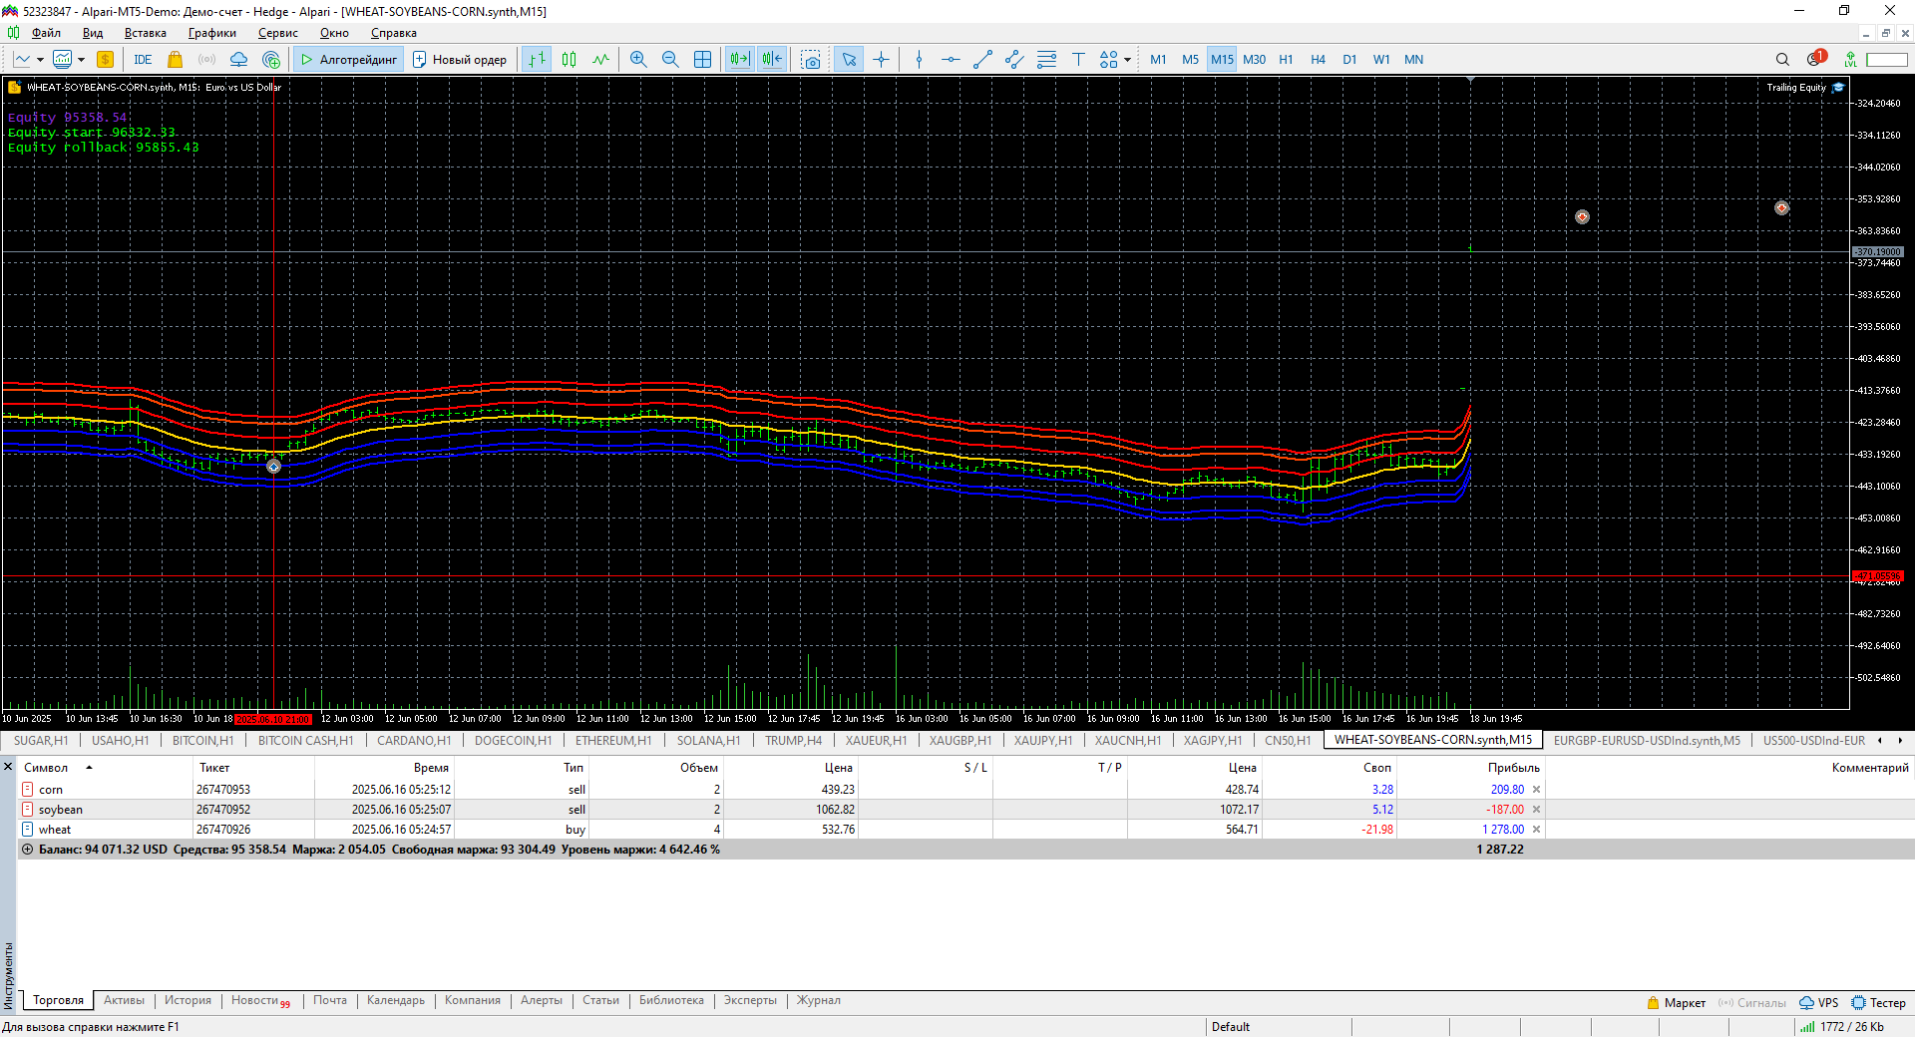Screen dimensions: 1915x1037
Task: Take a chart screenshot with camera icon
Action: pyautogui.click(x=811, y=60)
